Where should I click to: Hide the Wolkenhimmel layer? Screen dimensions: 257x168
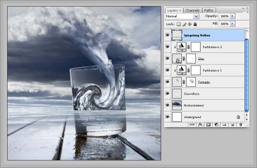pyautogui.click(x=168, y=105)
